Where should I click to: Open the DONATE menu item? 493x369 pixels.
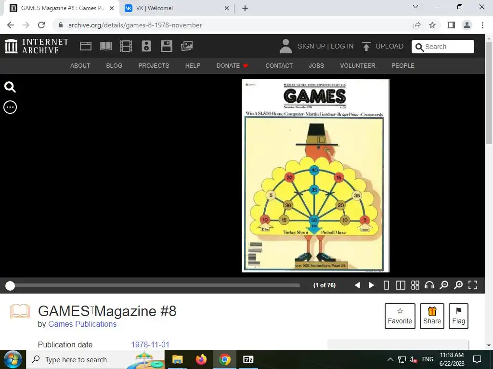tap(233, 65)
